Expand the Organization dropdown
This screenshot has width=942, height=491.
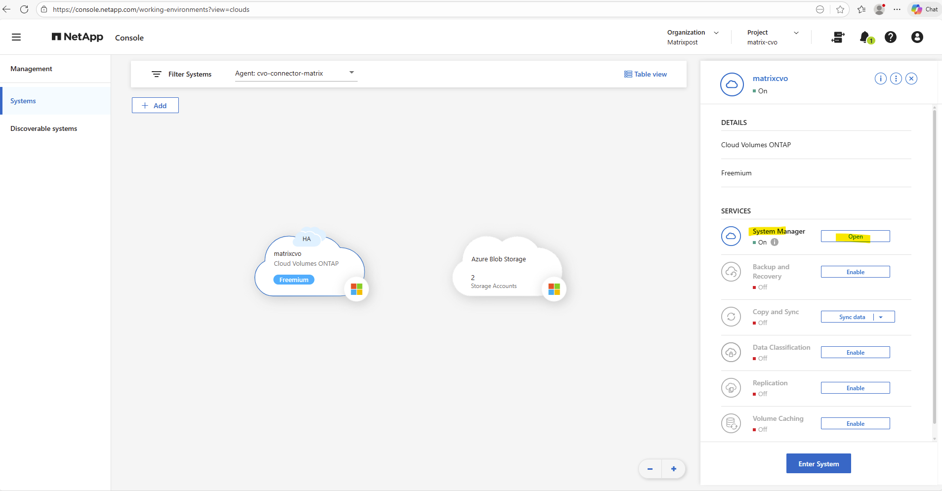click(716, 33)
